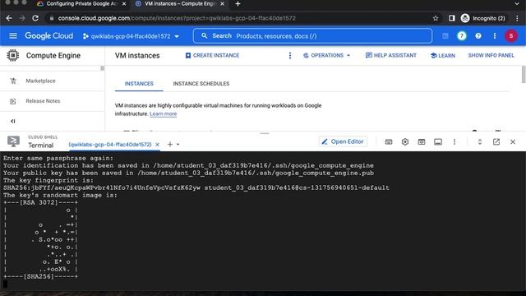Click the browser back arrow
The height and width of the screenshot is (296, 526).
click(9, 18)
